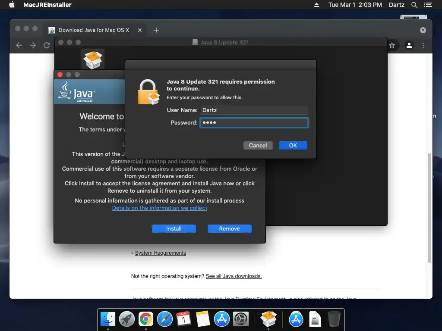This screenshot has width=442, height=331.
Task: Click the browser page scrollbar
Action: pyautogui.click(x=429, y=208)
